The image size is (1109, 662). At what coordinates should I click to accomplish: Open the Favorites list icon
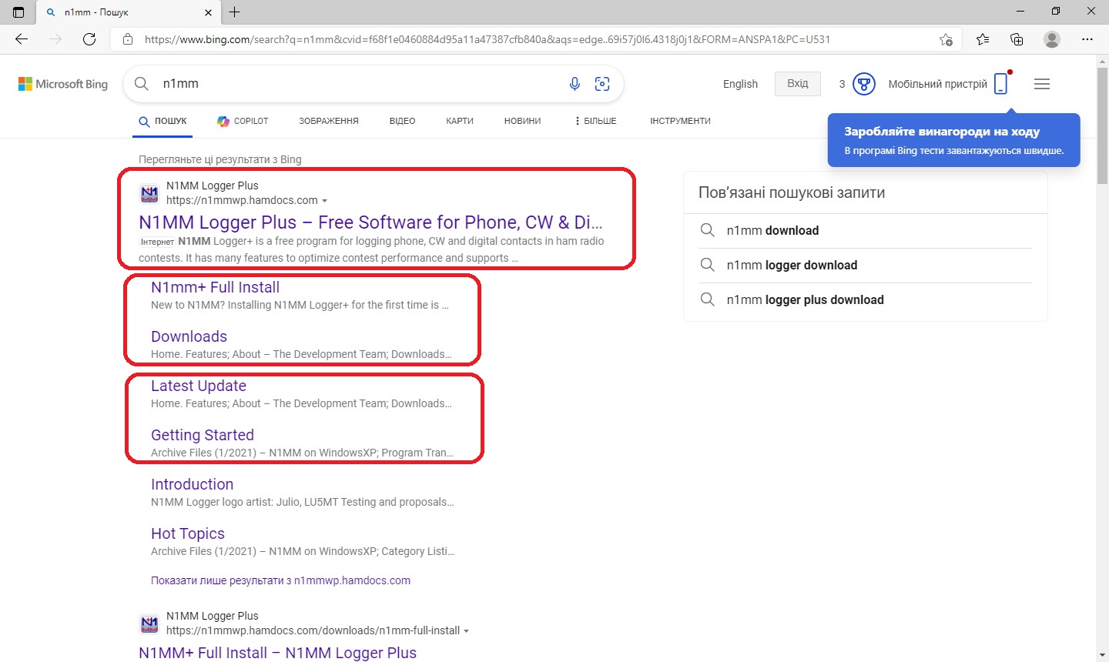pyautogui.click(x=983, y=39)
